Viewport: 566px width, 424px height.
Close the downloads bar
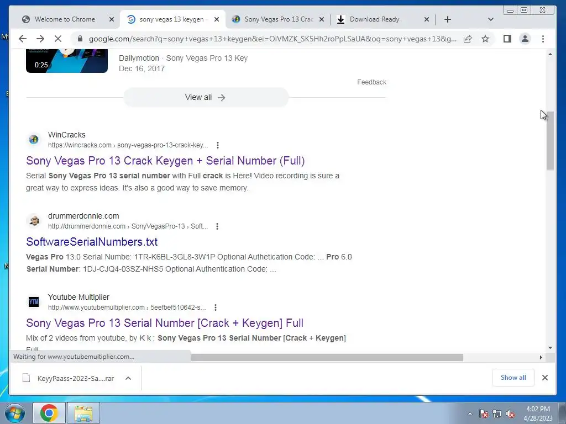click(x=544, y=378)
